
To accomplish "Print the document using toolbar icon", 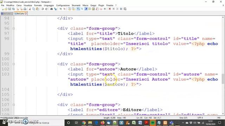I will point(25,9).
